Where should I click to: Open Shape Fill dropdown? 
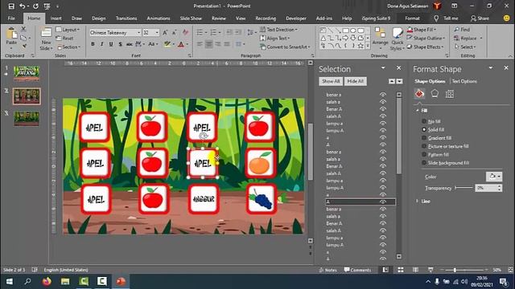[422, 30]
